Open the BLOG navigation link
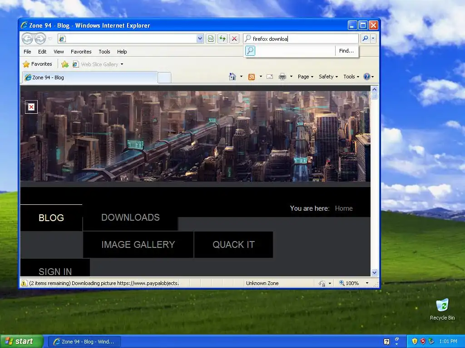Viewport: 465px width, 348px height. (x=51, y=218)
